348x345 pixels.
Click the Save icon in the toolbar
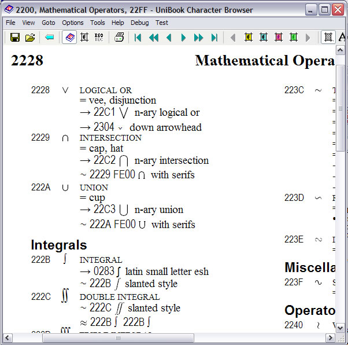[15, 38]
